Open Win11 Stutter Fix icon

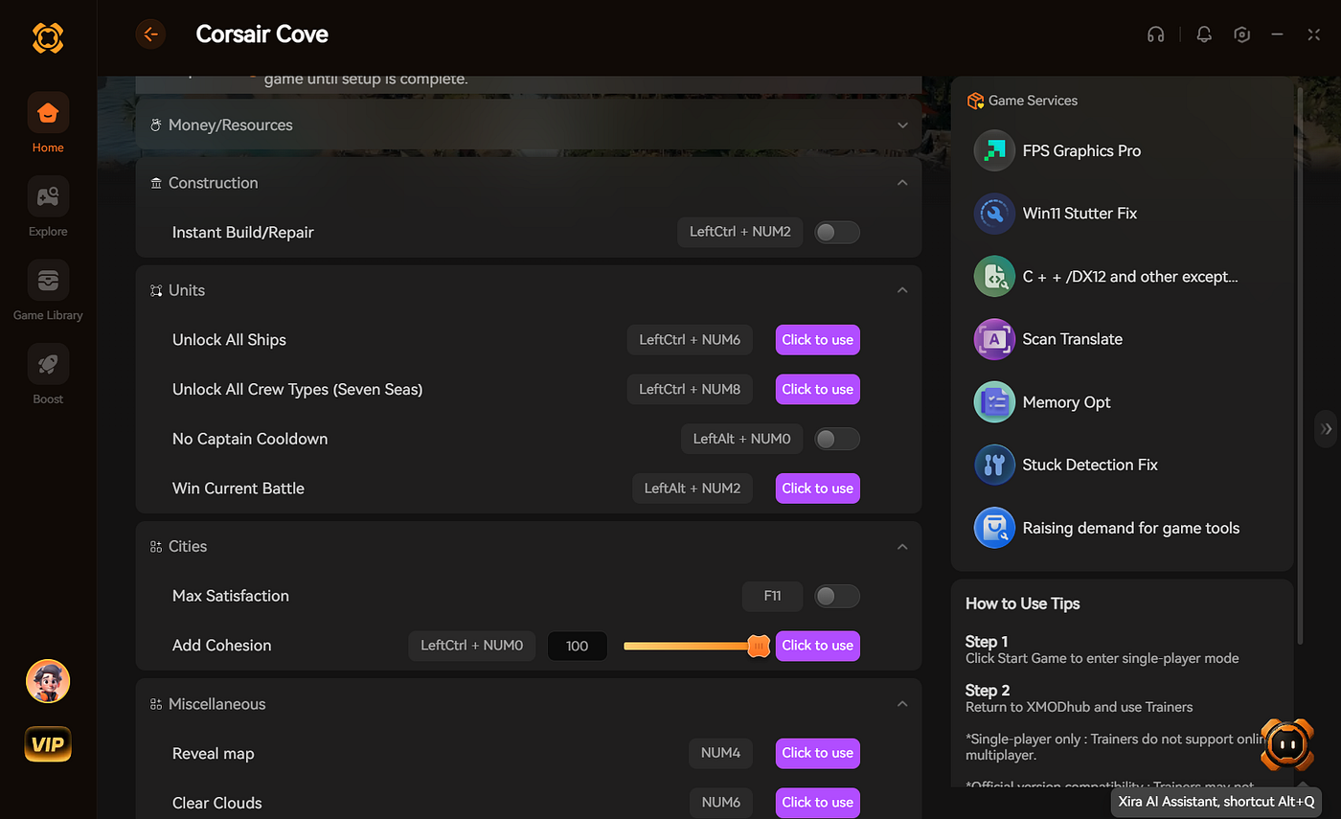click(x=994, y=214)
